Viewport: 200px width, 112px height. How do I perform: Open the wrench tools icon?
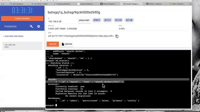pos(31,26)
